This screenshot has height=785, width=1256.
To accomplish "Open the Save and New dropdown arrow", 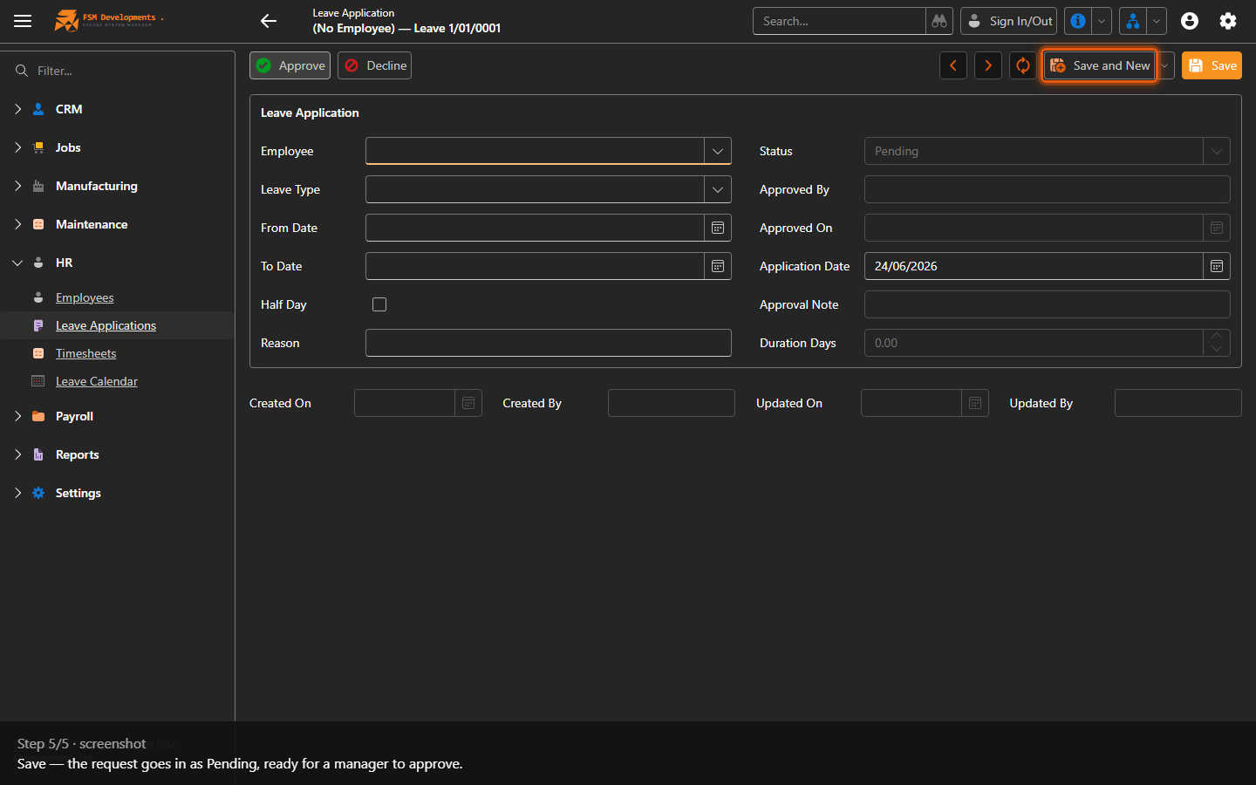I will coord(1165,65).
